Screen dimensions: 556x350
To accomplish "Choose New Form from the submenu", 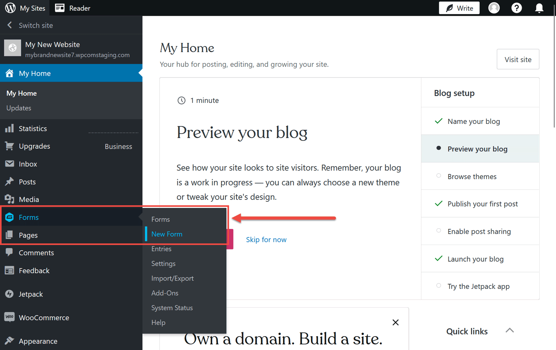I will [167, 234].
